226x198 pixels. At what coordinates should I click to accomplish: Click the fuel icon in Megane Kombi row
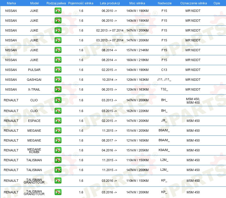tap(58, 150)
